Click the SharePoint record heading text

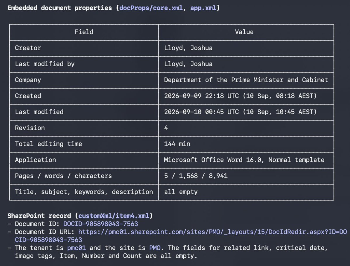(39, 216)
